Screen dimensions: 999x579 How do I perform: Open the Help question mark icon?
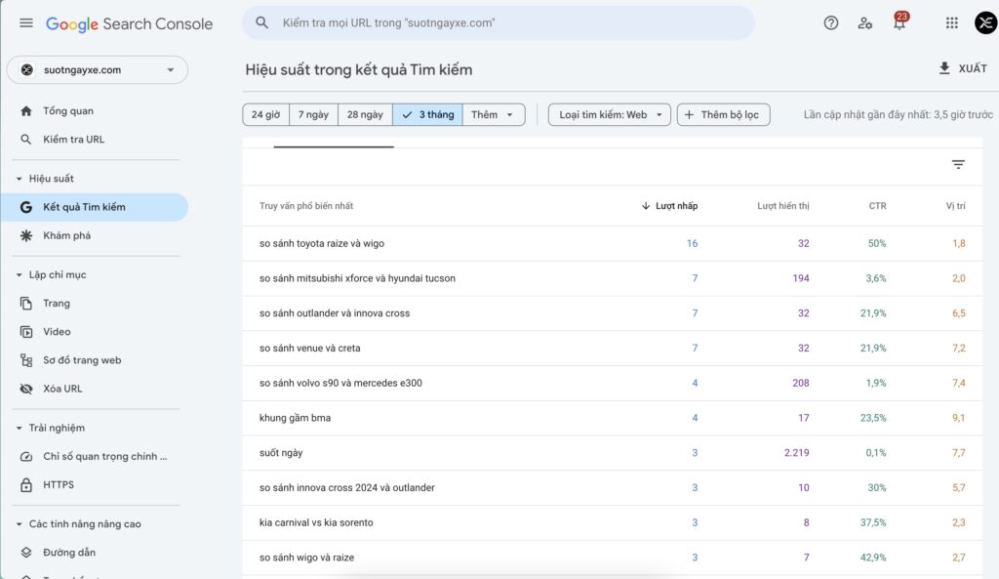[831, 23]
